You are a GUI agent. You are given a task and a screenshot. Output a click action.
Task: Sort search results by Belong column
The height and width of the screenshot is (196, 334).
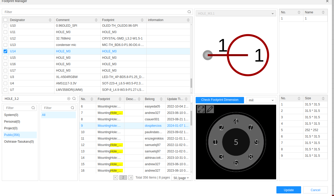[x=161, y=99]
